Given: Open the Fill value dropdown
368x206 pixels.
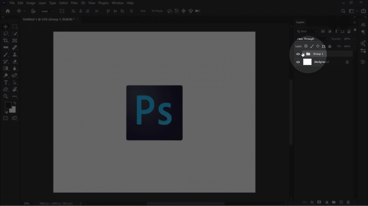Looking at the screenshot, I should coord(353,46).
